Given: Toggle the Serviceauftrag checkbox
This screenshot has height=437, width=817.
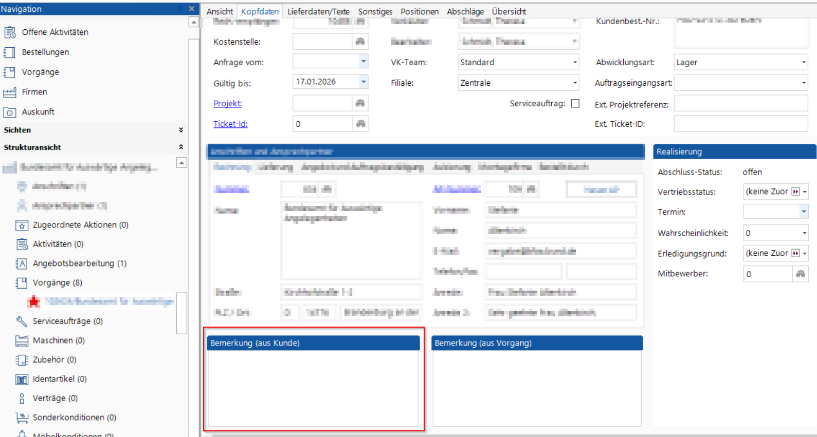Looking at the screenshot, I should click(x=575, y=103).
